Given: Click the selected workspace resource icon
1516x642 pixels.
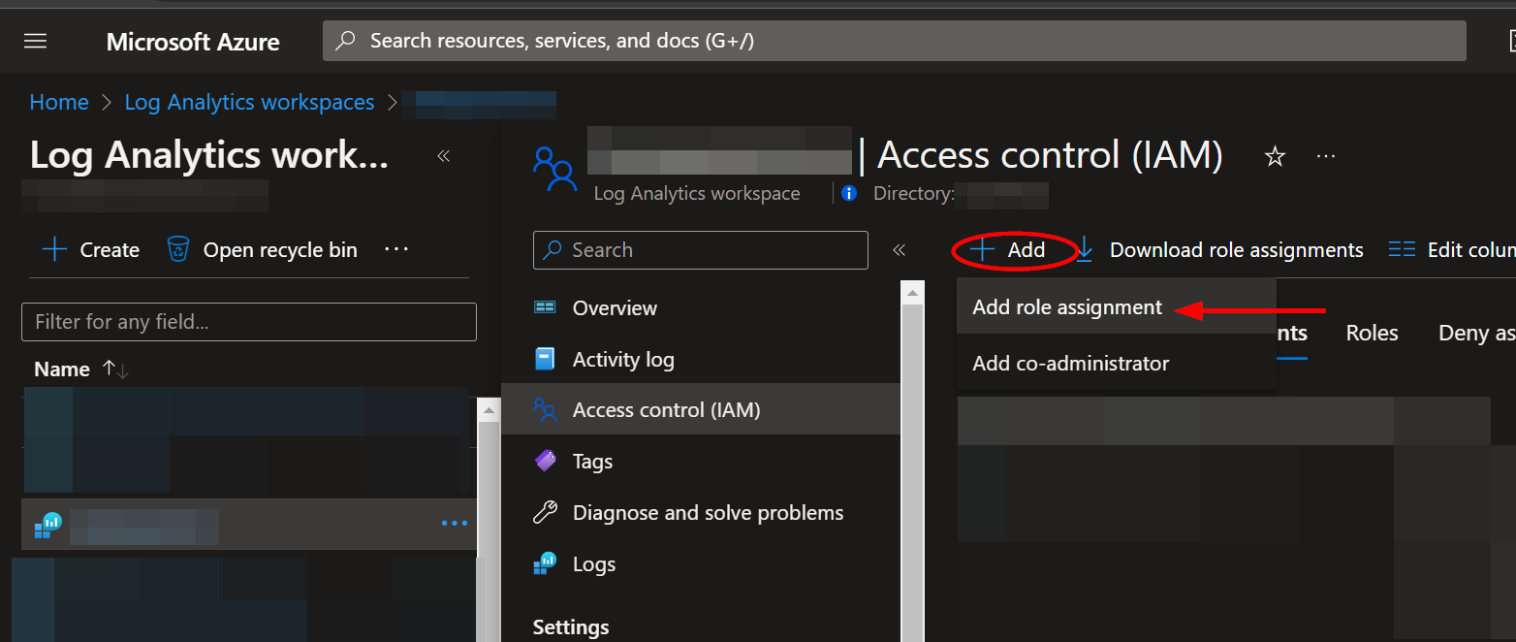Looking at the screenshot, I should tap(48, 525).
